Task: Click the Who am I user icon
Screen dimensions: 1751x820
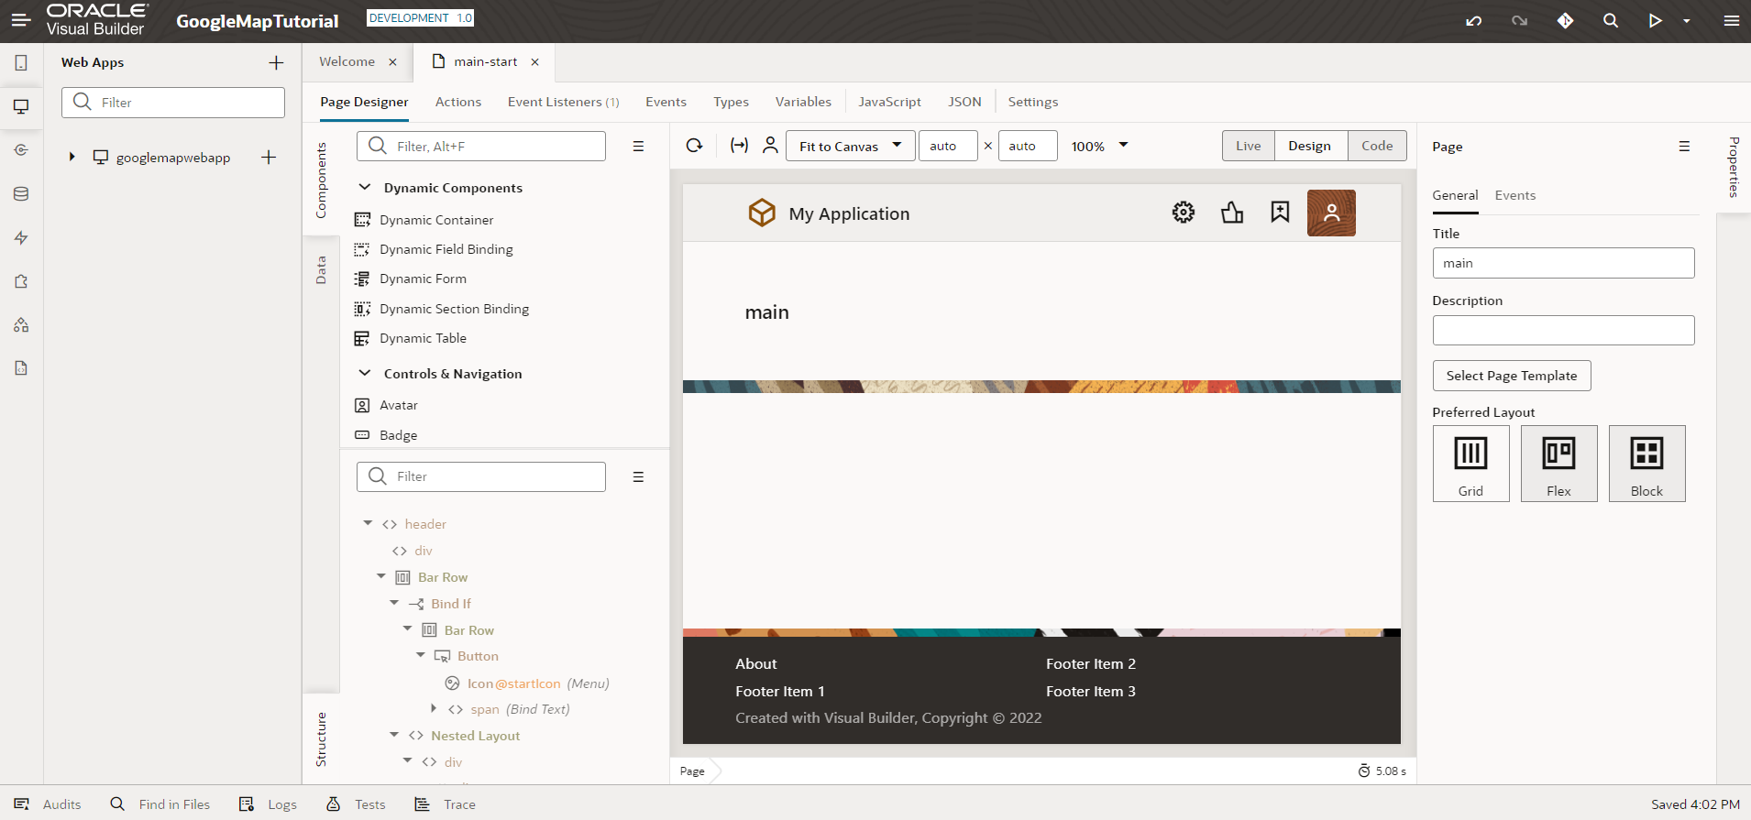Action: pos(770,146)
